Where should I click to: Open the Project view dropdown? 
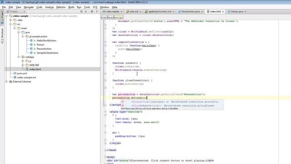[x=16, y=11]
